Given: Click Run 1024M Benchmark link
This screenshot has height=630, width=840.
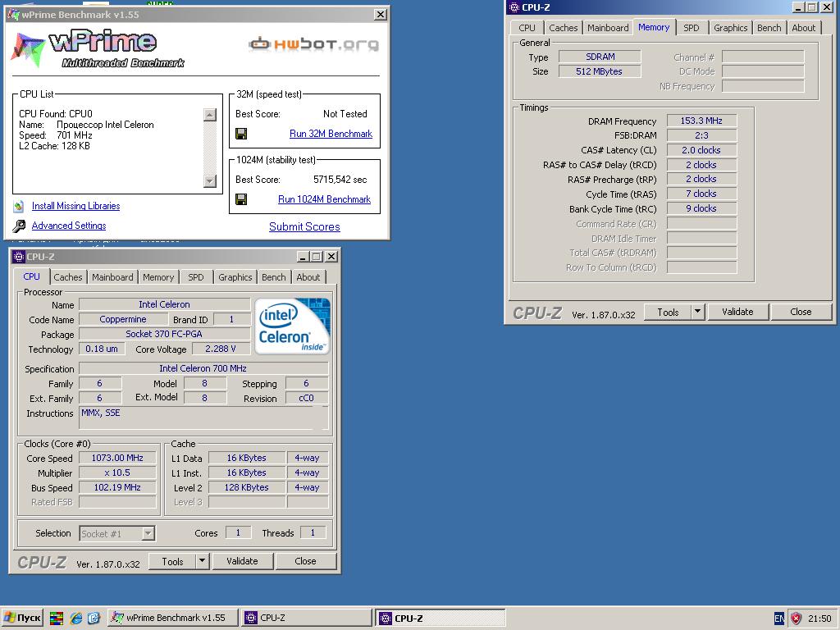Looking at the screenshot, I should [324, 199].
